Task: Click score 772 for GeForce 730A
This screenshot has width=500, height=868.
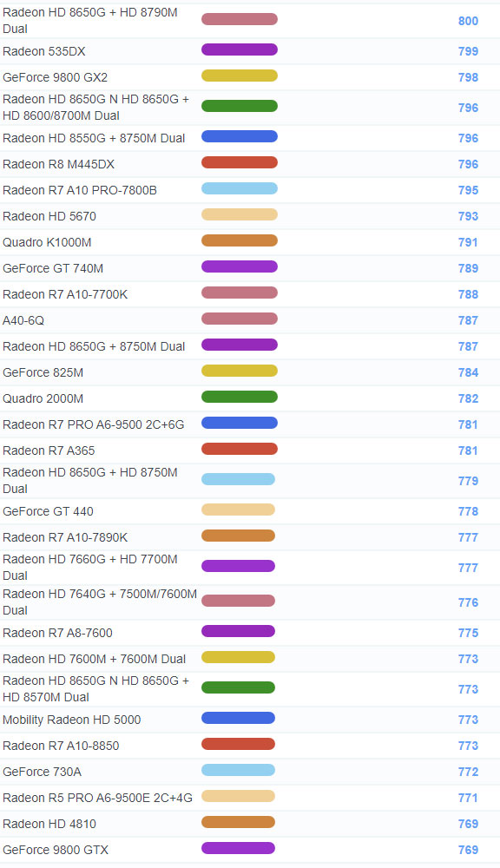Action: coord(468,772)
